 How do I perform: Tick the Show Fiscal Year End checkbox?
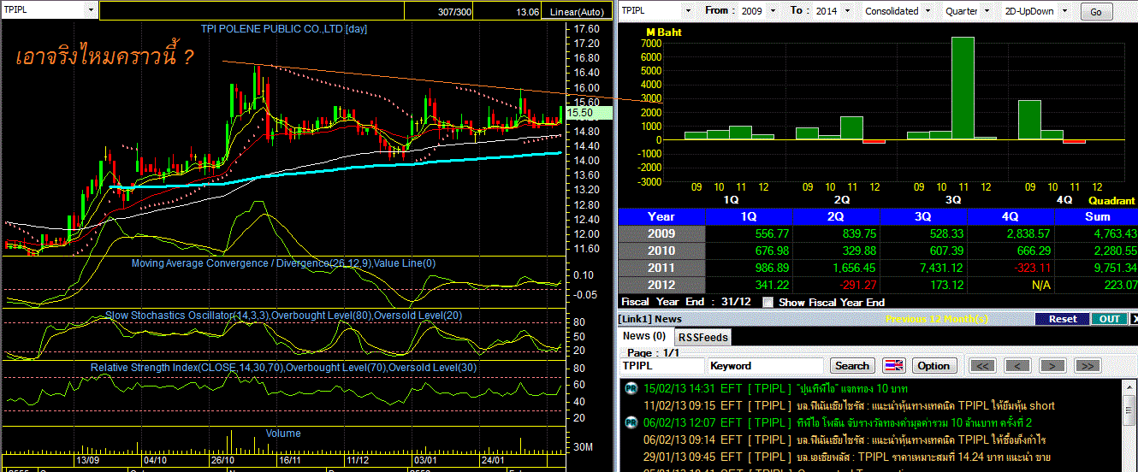click(768, 302)
